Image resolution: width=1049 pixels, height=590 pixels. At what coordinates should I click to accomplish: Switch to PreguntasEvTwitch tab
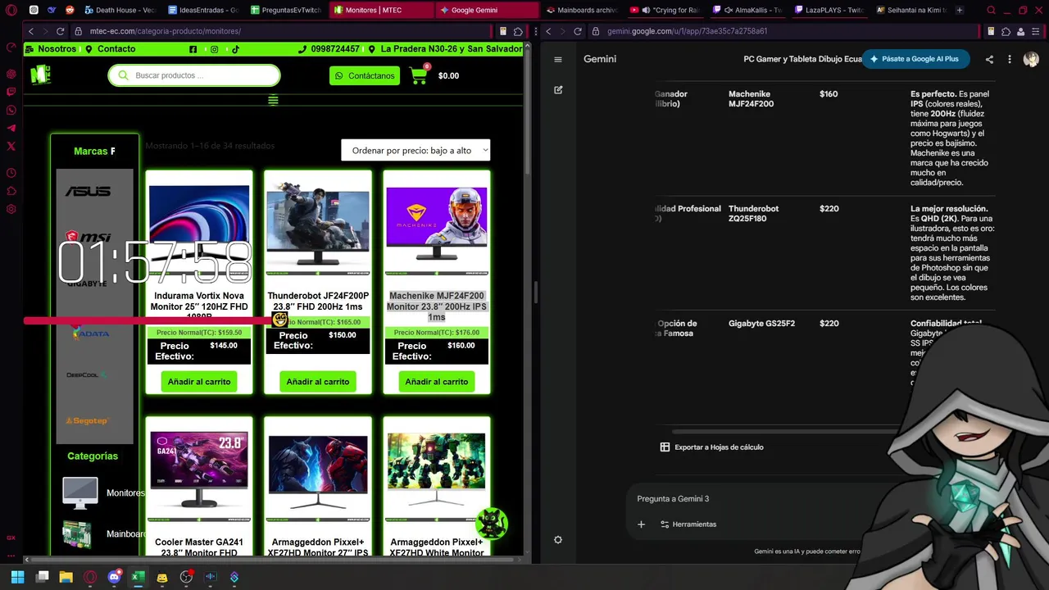[x=286, y=10]
